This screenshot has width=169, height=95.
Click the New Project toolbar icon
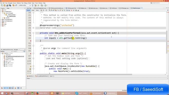4,5
